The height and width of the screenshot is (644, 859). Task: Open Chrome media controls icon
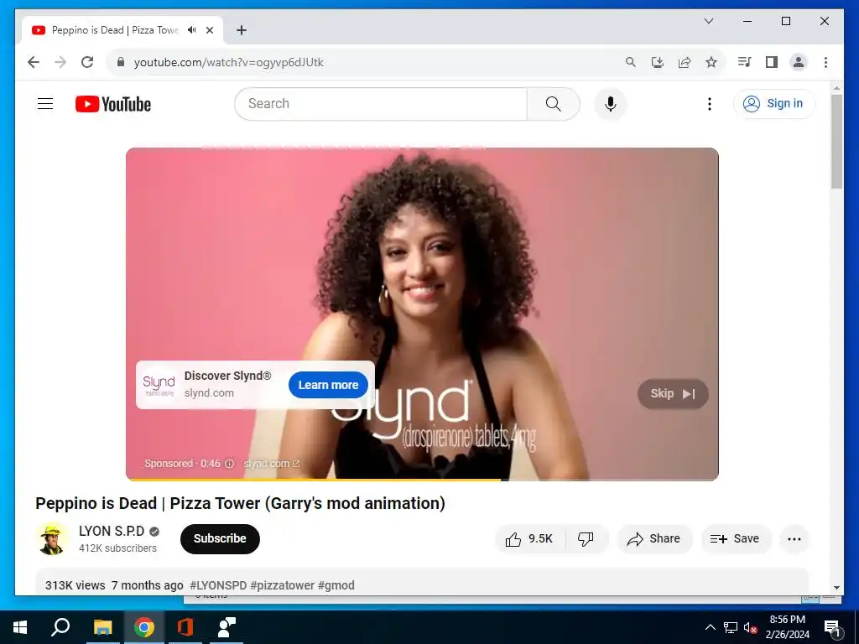pyautogui.click(x=744, y=62)
